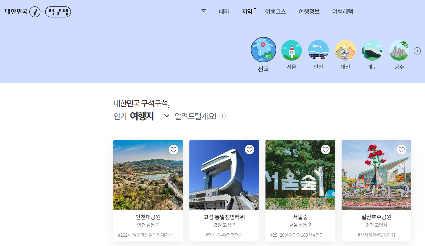Select the 대전 region icon
This screenshot has width=425, height=246.
345,50
